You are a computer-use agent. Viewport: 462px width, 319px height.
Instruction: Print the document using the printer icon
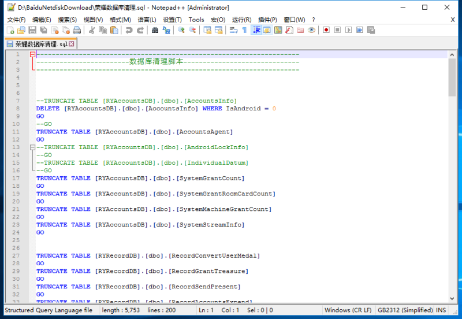click(x=77, y=30)
